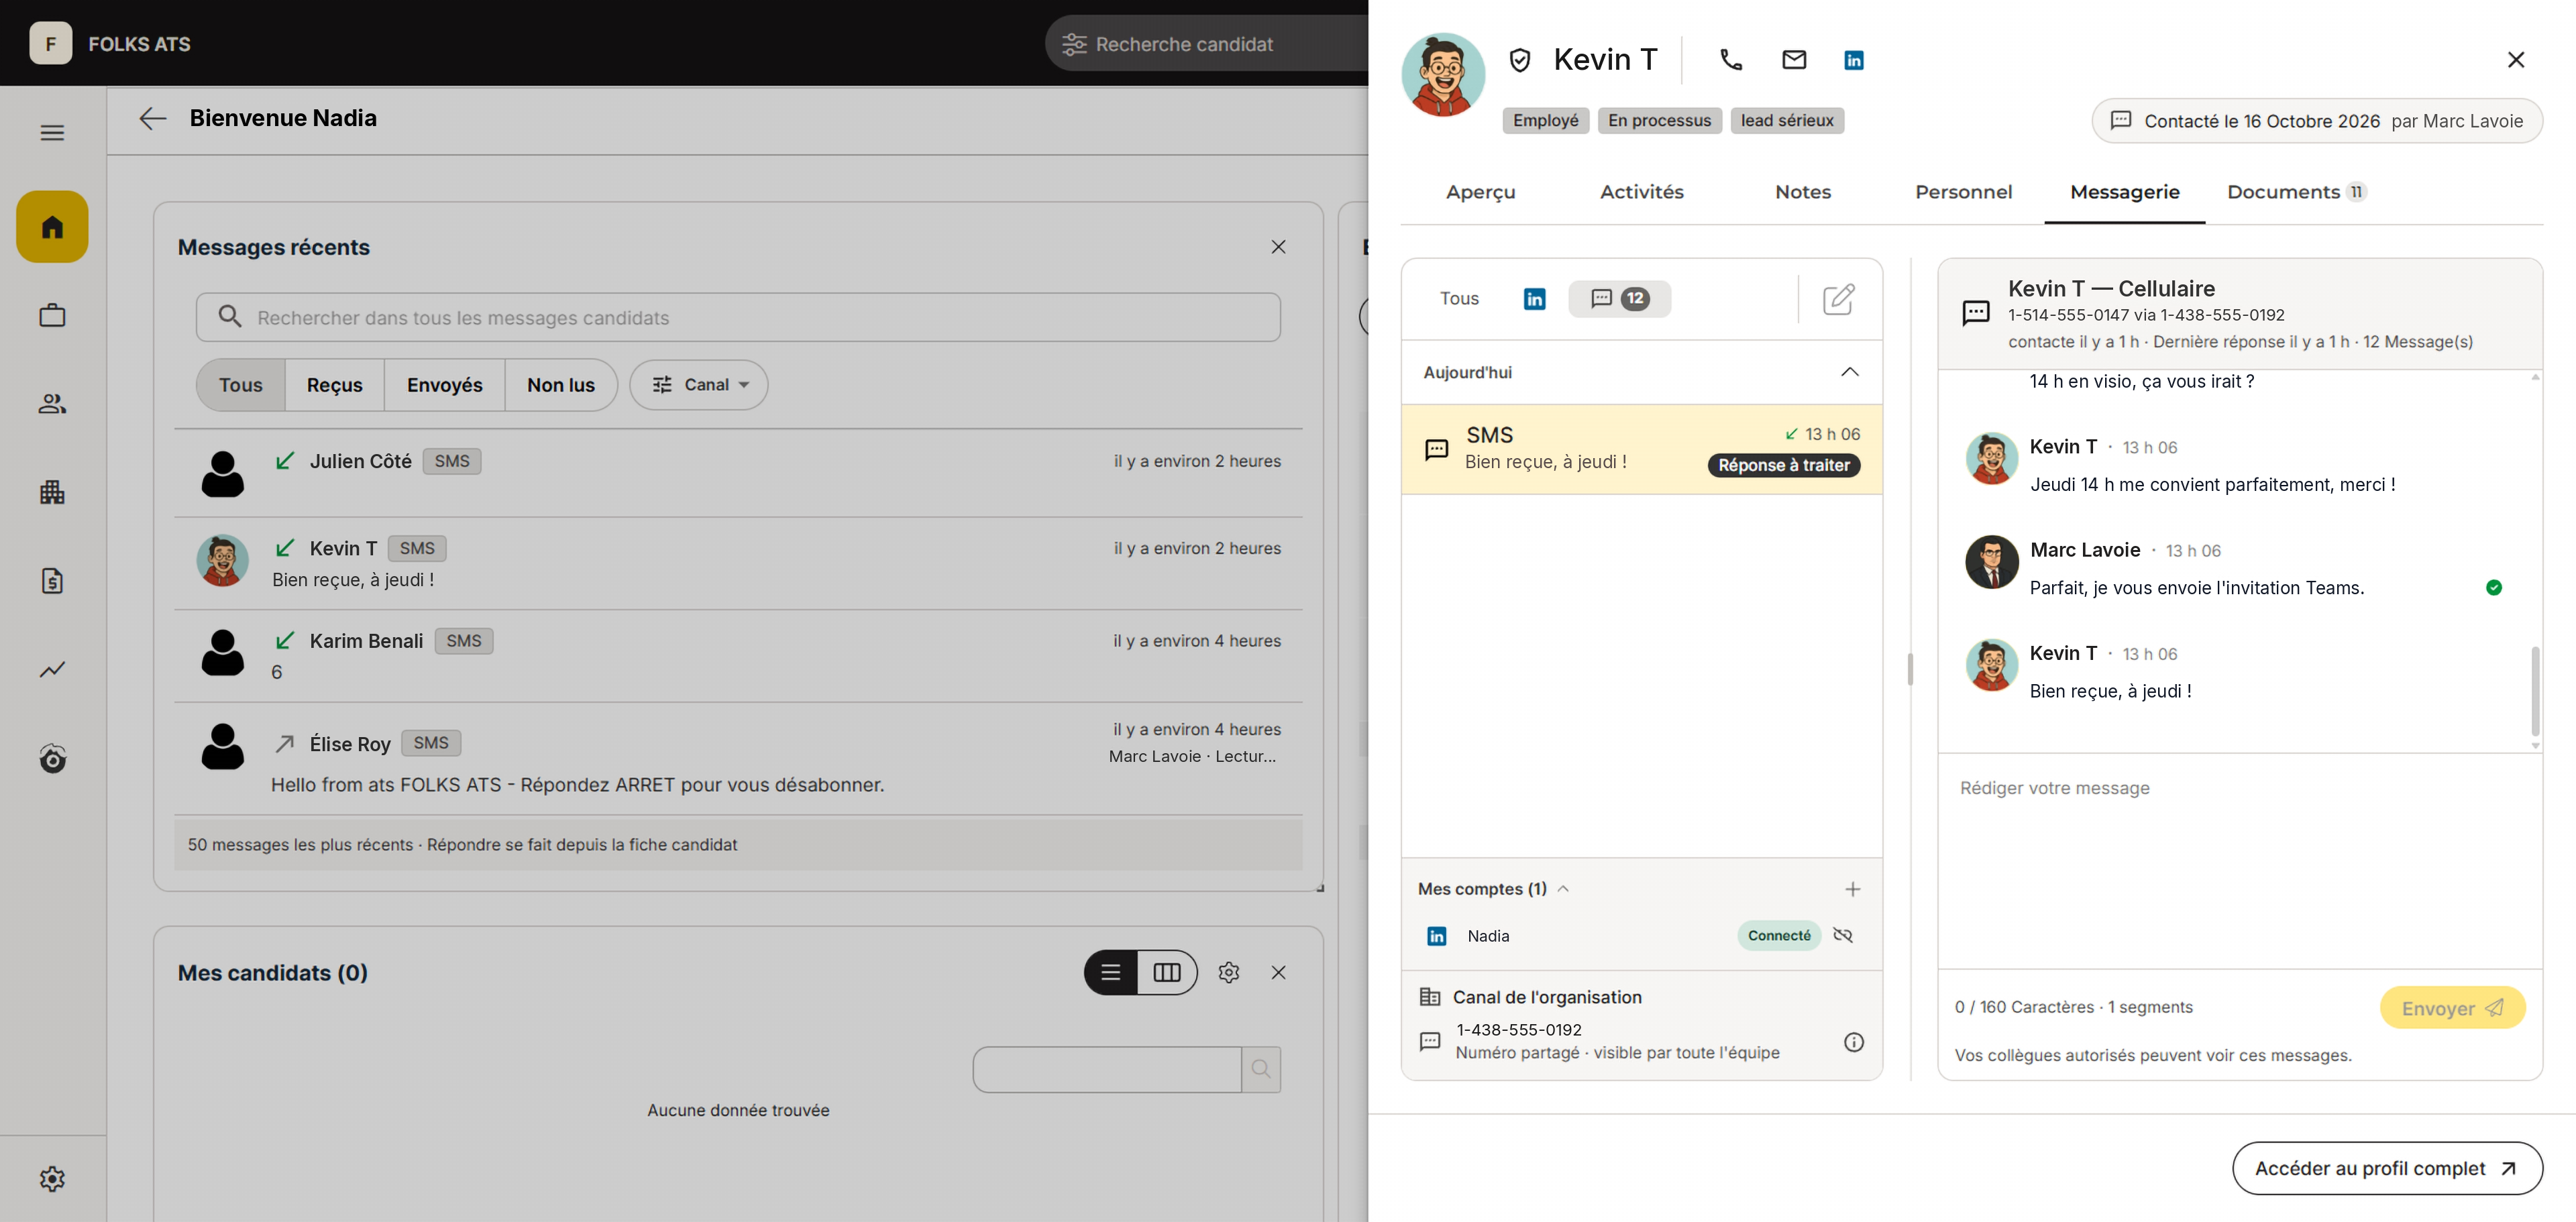Collapse the Aujourd'hui conversation group

[x=1849, y=372]
